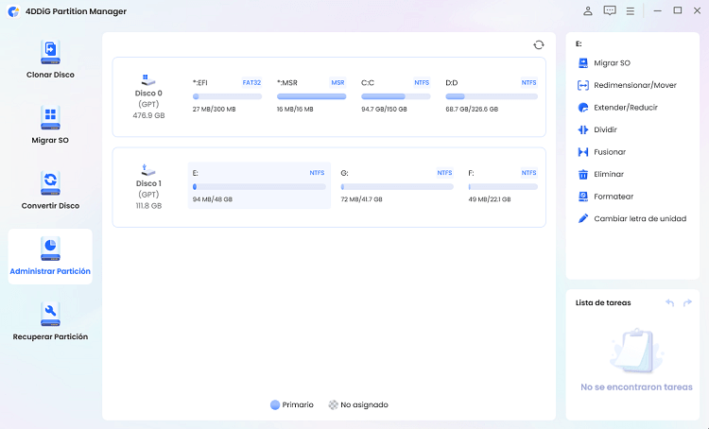Click the Fusionar partitions icon
Image resolution: width=709 pixels, height=429 pixels.
point(584,152)
